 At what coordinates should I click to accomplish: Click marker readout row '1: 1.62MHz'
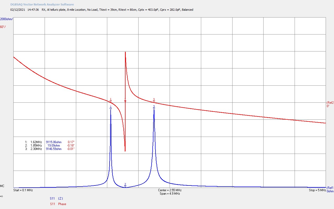tap(50, 142)
